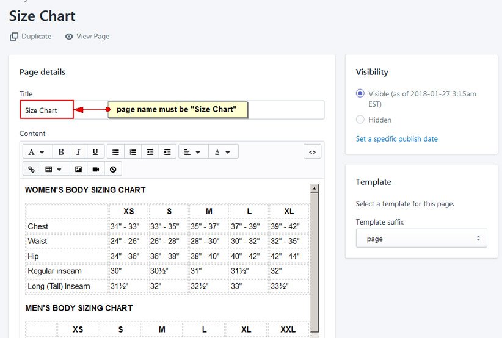Viewport: 502px width, 338px height.
Task: Insert an image into content
Action: [x=78, y=169]
